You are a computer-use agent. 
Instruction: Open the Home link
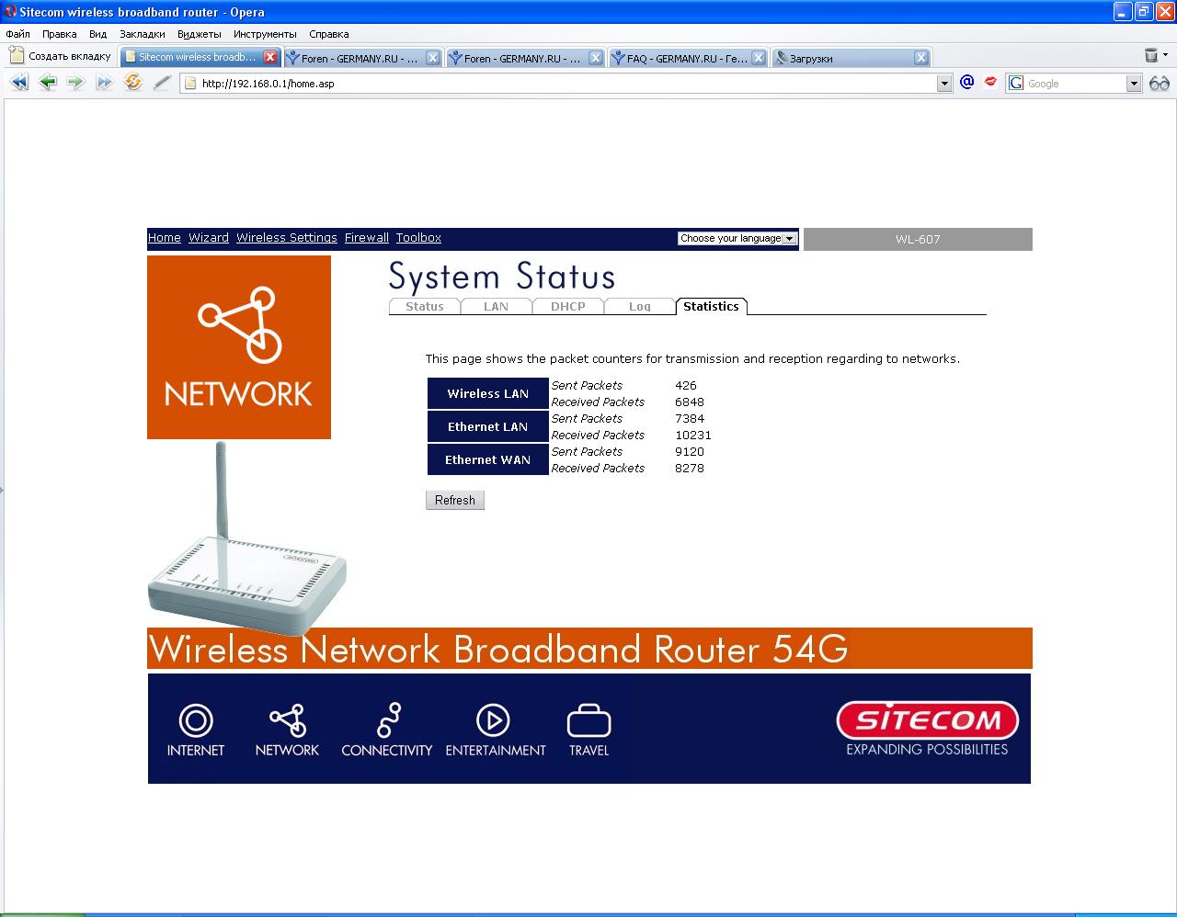click(165, 237)
